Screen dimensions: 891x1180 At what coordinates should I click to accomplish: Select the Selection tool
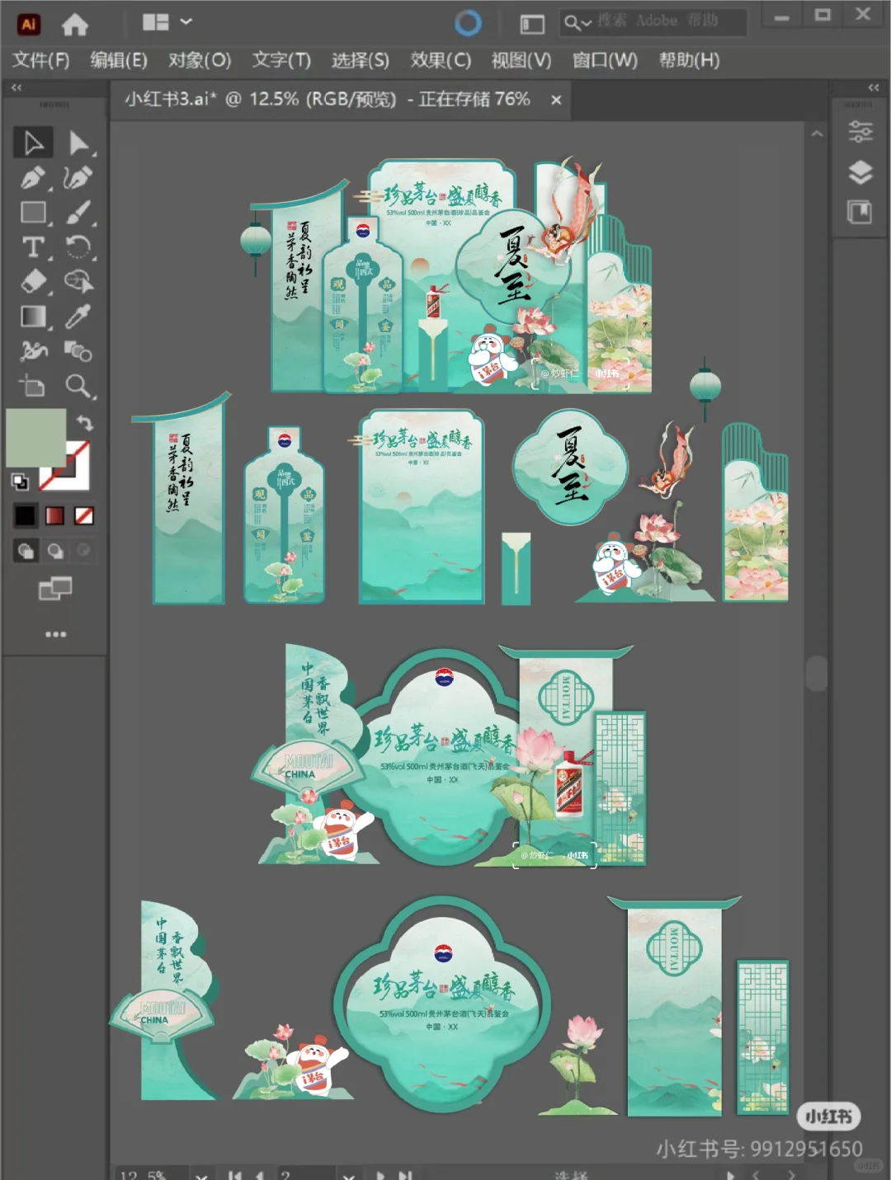tap(33, 143)
